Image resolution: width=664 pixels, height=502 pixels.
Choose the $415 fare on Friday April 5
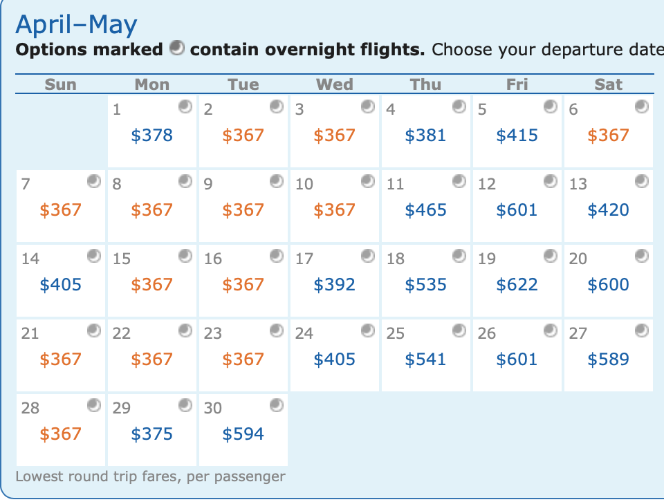(x=517, y=136)
